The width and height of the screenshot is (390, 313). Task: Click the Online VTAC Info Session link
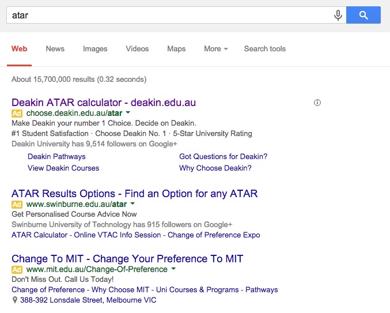click(118, 235)
